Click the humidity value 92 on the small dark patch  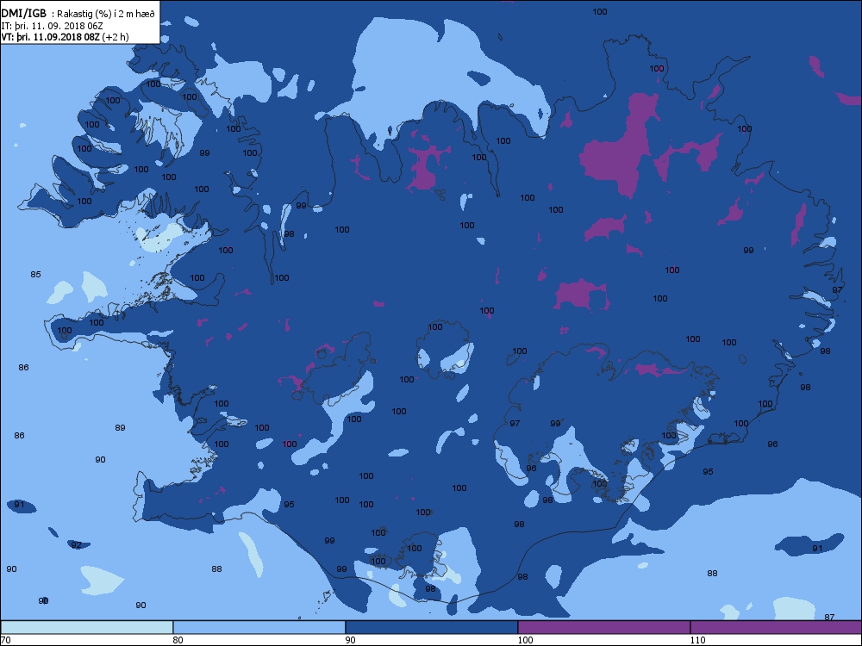pyautogui.click(x=77, y=545)
